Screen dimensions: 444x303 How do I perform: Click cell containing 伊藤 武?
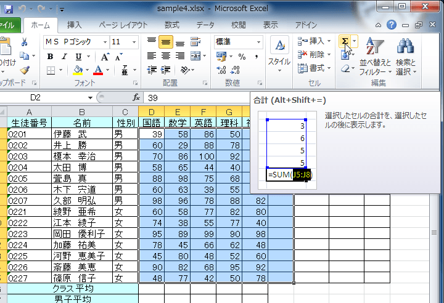82,134
